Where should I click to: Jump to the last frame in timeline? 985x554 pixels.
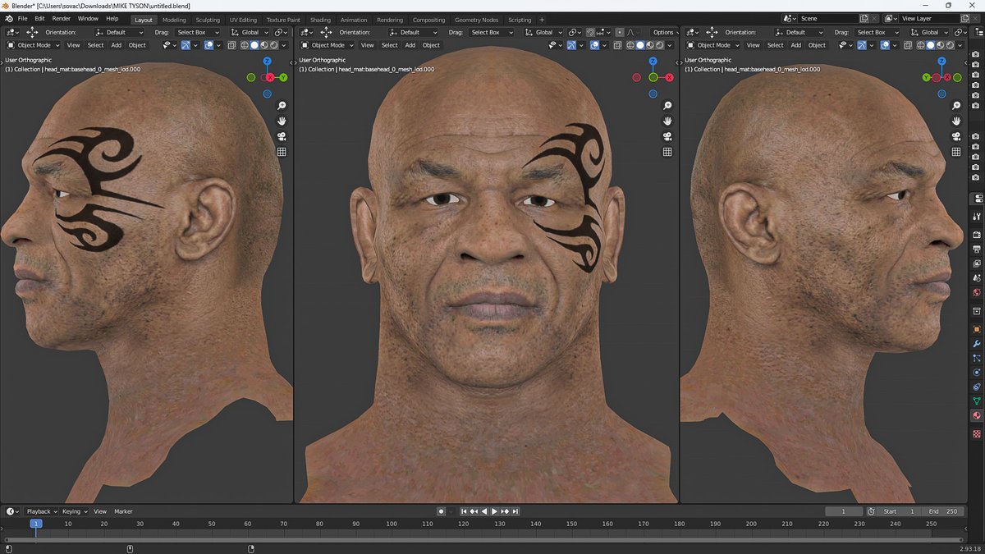[x=515, y=511]
